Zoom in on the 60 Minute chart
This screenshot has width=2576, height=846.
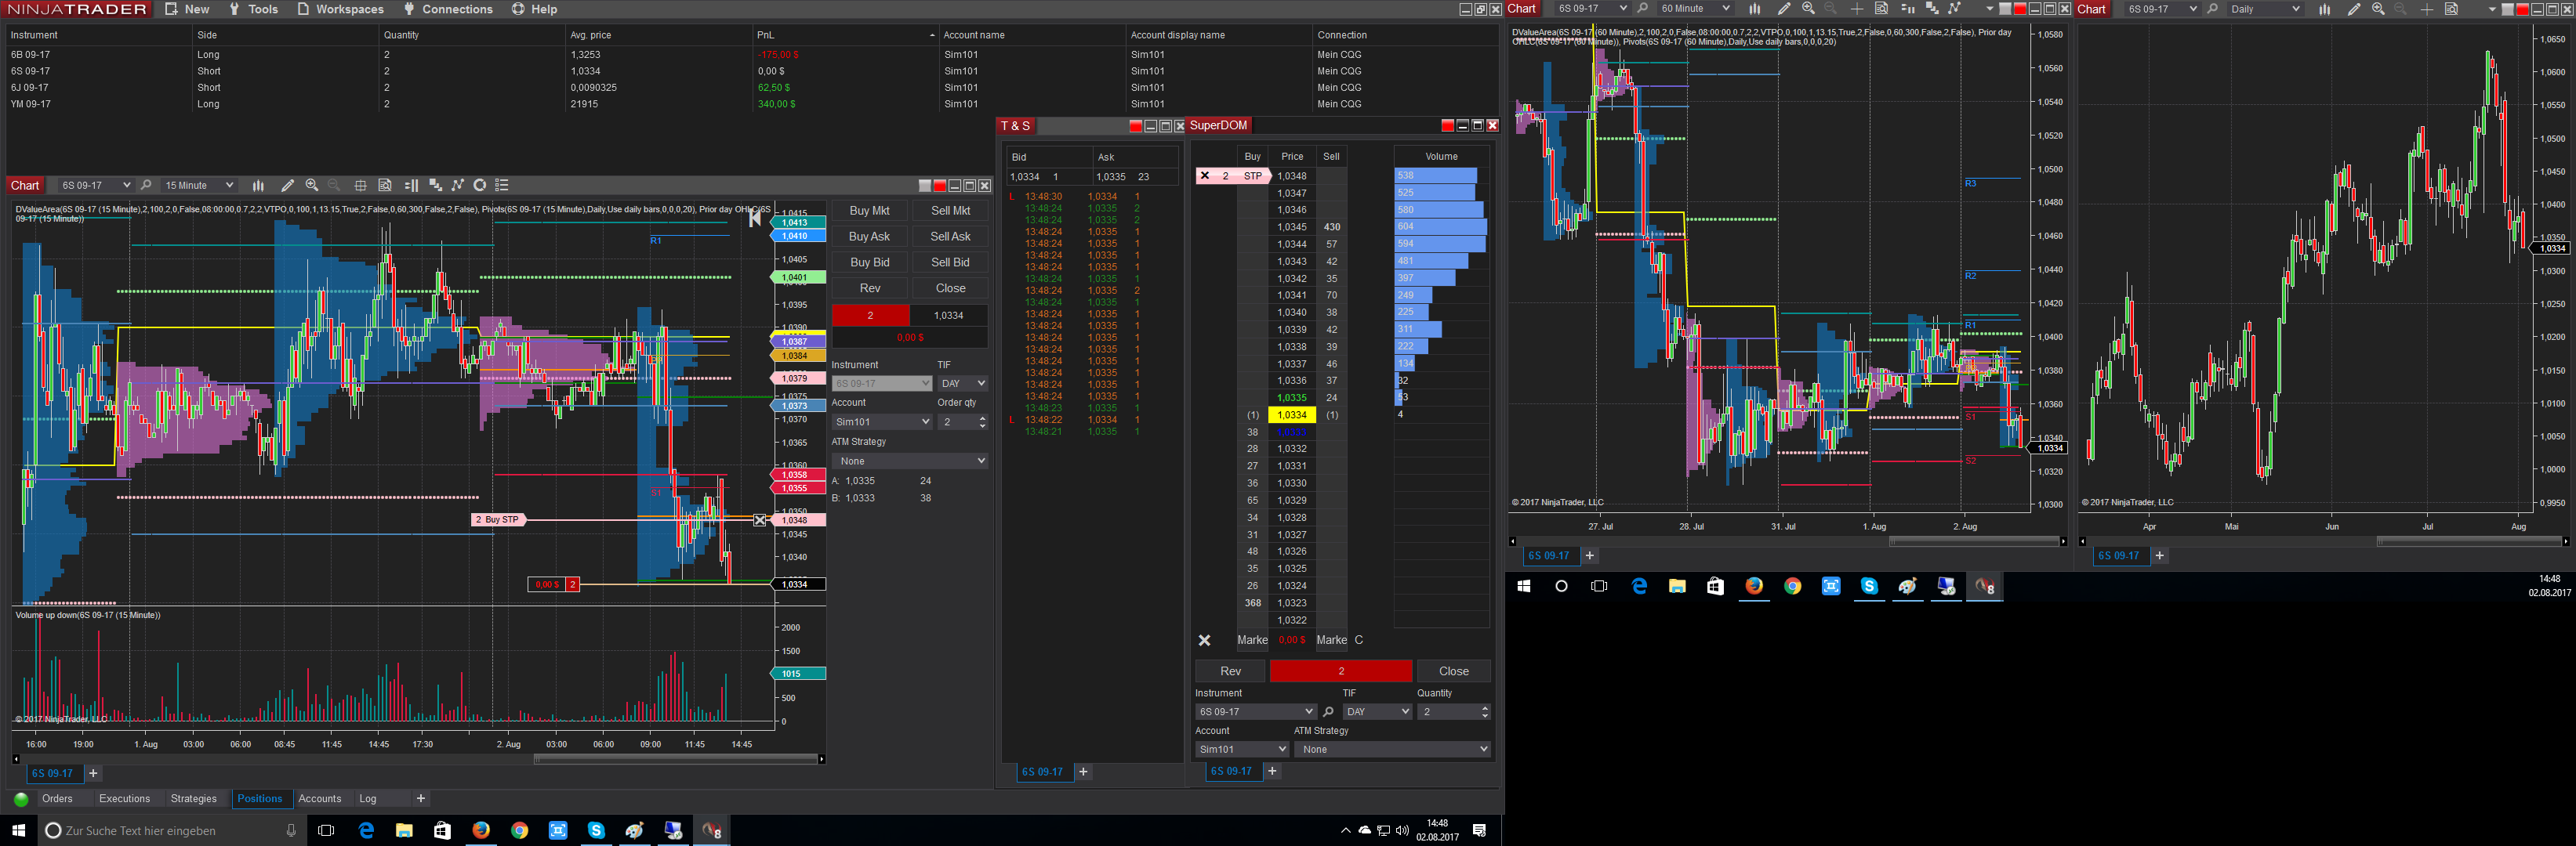(x=1808, y=9)
